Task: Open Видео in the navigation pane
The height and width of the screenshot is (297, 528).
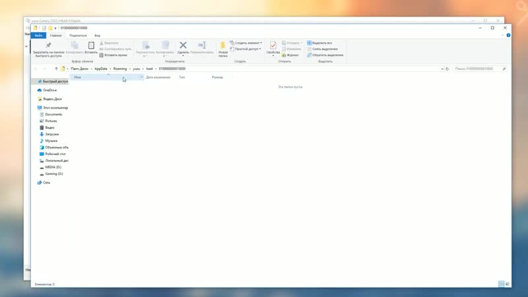Action: 47,127
